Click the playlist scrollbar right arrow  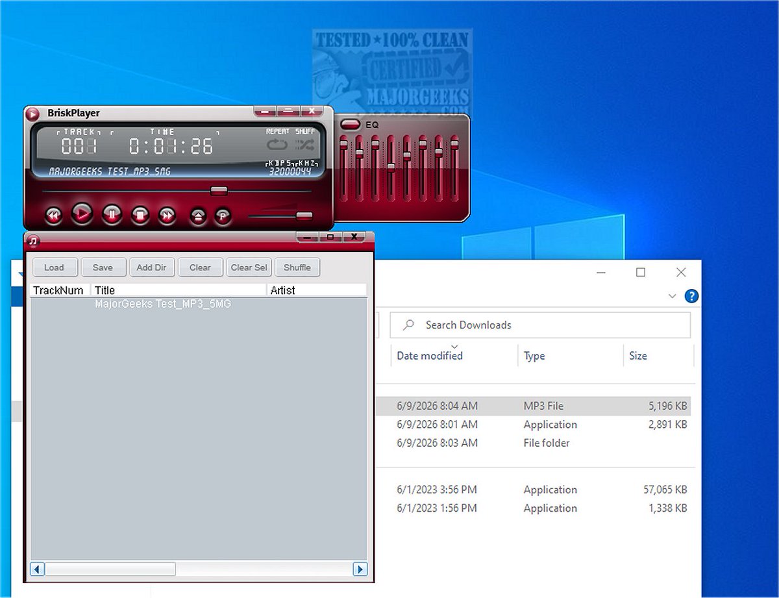click(x=360, y=569)
